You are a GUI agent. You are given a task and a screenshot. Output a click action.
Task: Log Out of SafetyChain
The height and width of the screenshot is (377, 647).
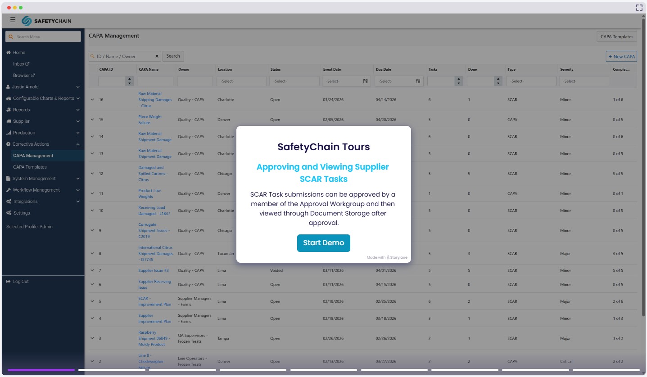pyautogui.click(x=18, y=282)
